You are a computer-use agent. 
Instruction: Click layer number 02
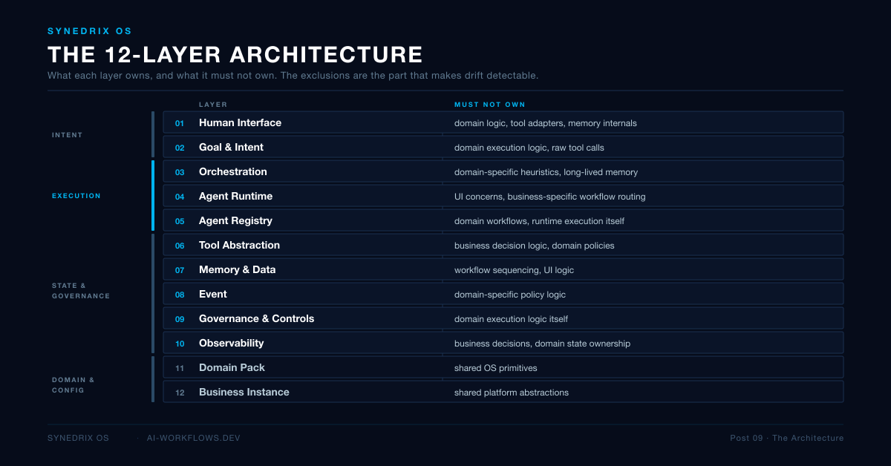click(180, 148)
